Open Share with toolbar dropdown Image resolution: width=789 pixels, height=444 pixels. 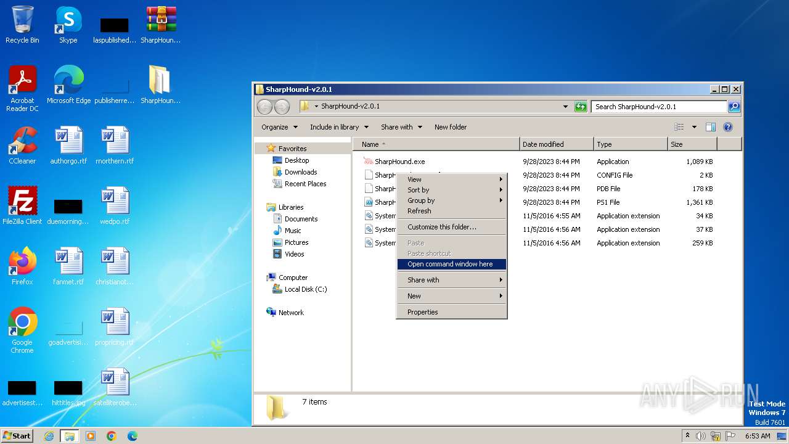point(401,127)
